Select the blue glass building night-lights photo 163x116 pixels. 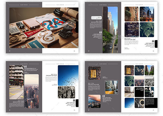coord(147,14)
